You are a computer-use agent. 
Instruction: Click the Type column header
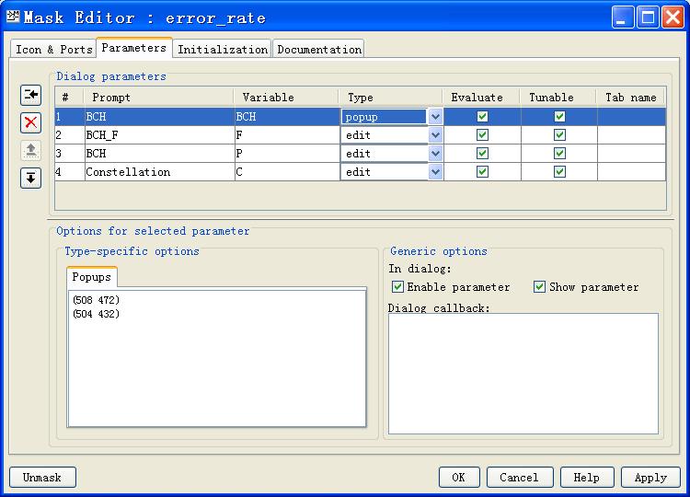(390, 98)
